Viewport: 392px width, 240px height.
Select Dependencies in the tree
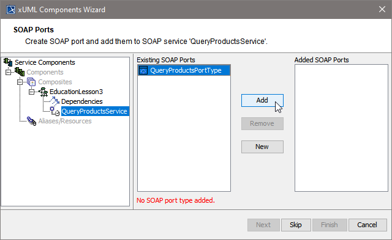click(81, 101)
